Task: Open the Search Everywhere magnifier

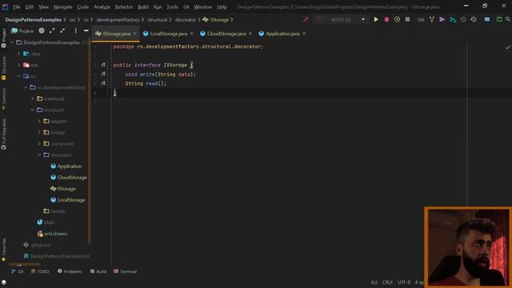Action: coord(508,19)
